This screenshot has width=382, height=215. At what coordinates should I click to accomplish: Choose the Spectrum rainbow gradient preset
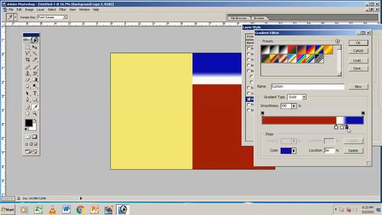(x=301, y=59)
